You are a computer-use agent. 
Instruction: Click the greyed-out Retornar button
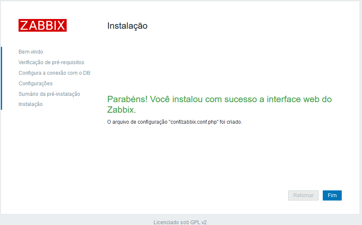(x=303, y=195)
